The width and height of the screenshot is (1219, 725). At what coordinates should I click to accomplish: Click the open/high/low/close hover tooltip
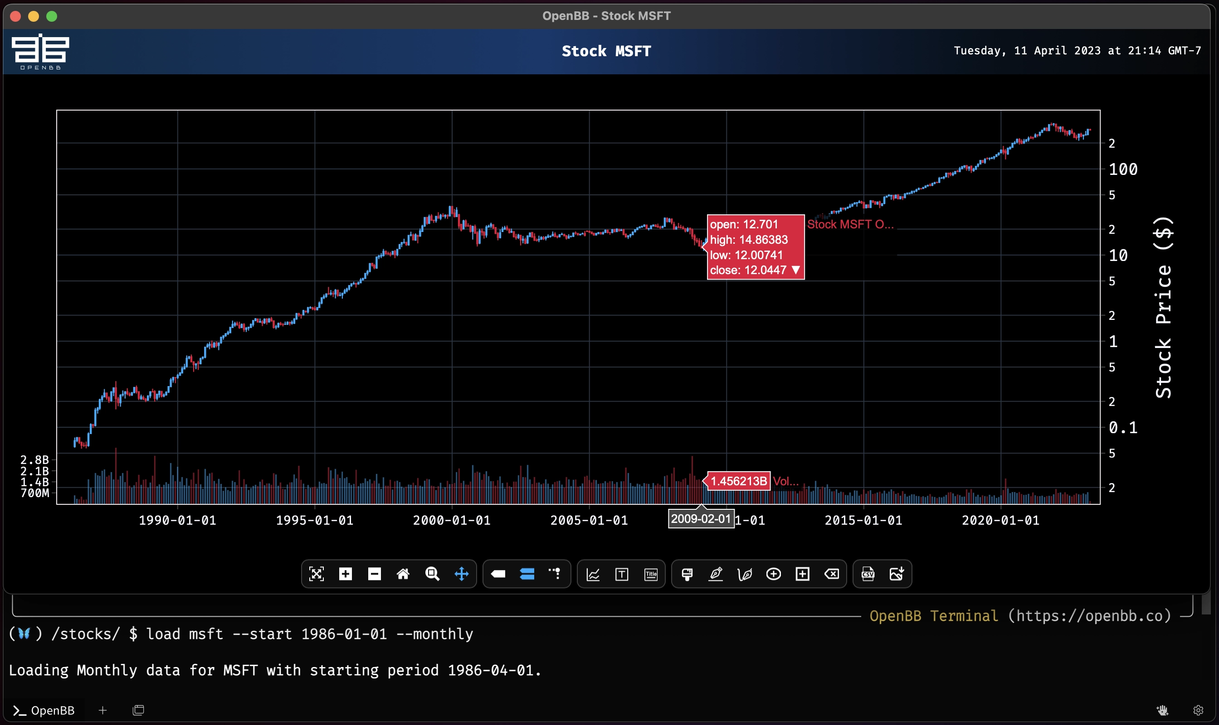point(756,247)
